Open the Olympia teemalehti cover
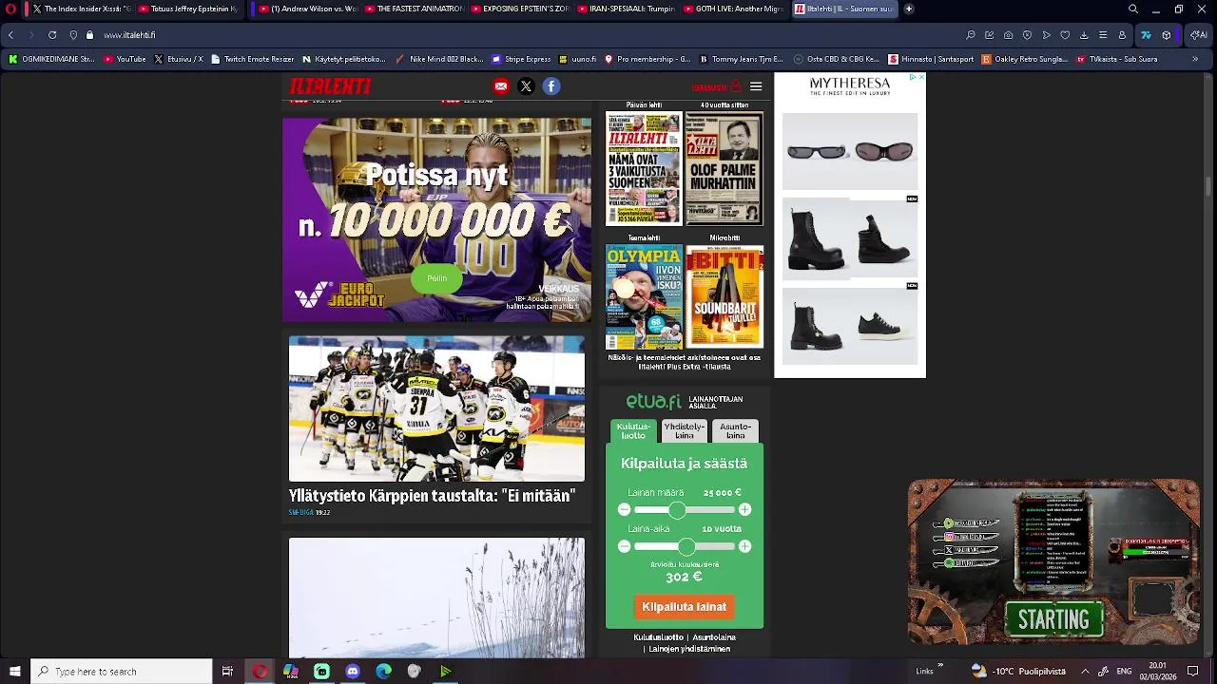The height and width of the screenshot is (684, 1217). pyautogui.click(x=644, y=297)
